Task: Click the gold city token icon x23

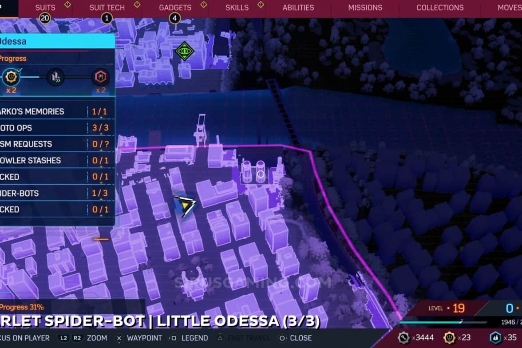Action: pyautogui.click(x=449, y=338)
